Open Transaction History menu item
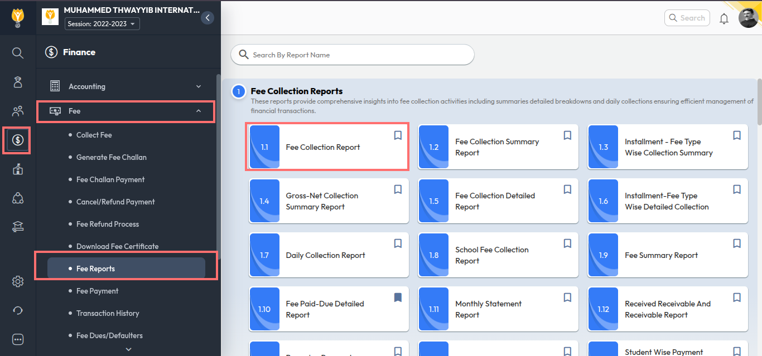 108,313
